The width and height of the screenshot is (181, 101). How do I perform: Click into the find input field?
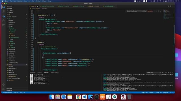(134, 11)
